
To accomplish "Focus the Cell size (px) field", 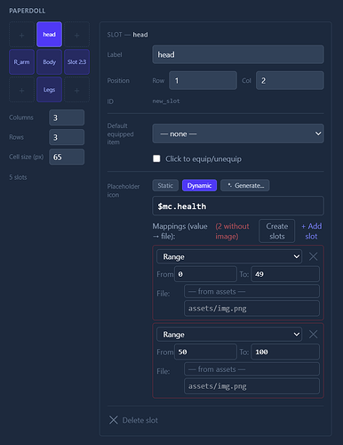I will (x=67, y=157).
